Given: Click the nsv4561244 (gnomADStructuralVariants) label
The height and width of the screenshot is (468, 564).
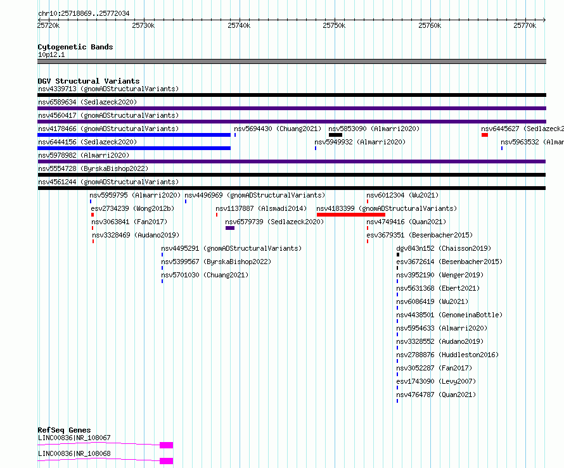Looking at the screenshot, I should click(x=108, y=182).
